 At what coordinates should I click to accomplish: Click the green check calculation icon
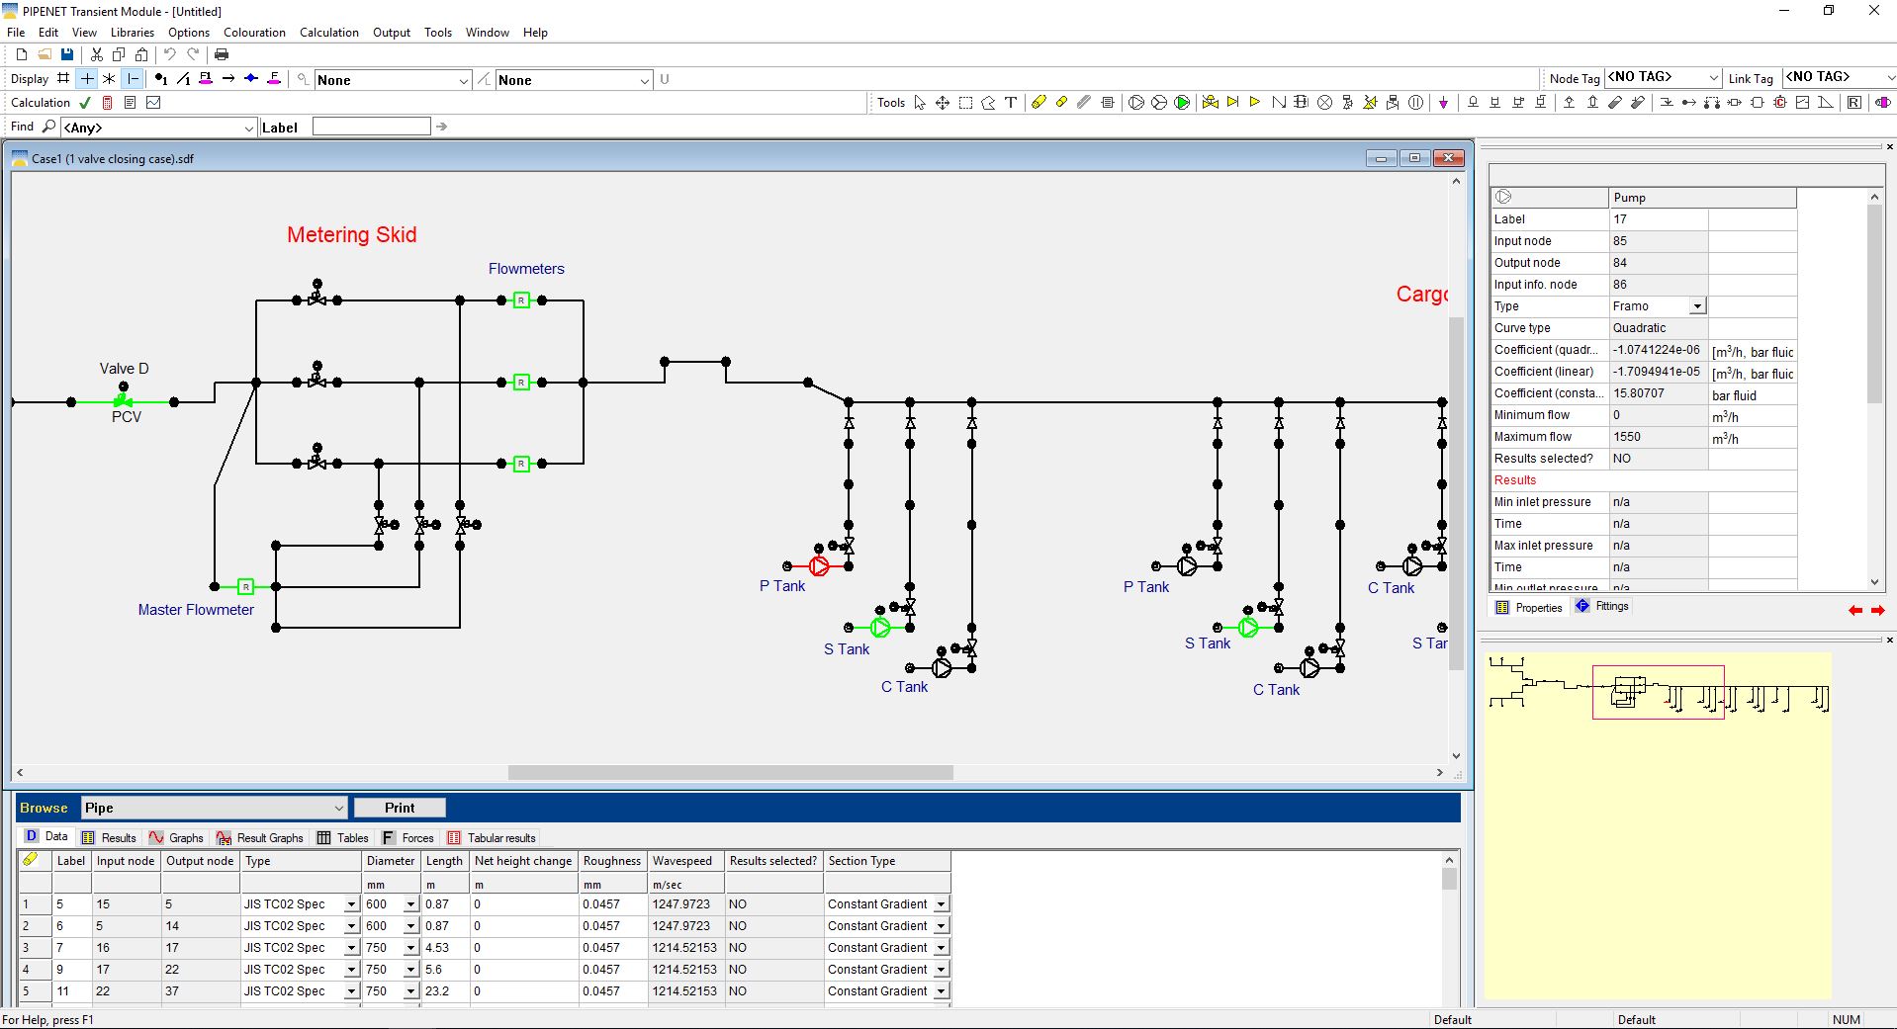pyautogui.click(x=85, y=102)
